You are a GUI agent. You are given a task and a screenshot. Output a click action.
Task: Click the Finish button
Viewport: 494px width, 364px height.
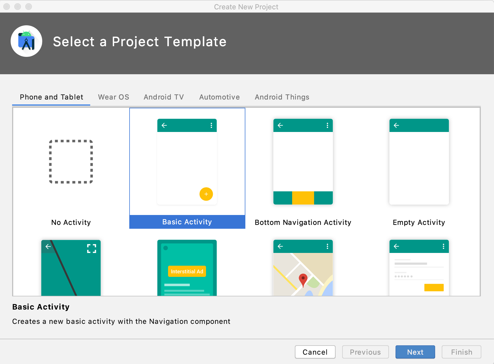461,352
